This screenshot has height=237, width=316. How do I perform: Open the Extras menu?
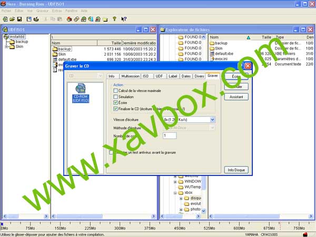pos(57,11)
